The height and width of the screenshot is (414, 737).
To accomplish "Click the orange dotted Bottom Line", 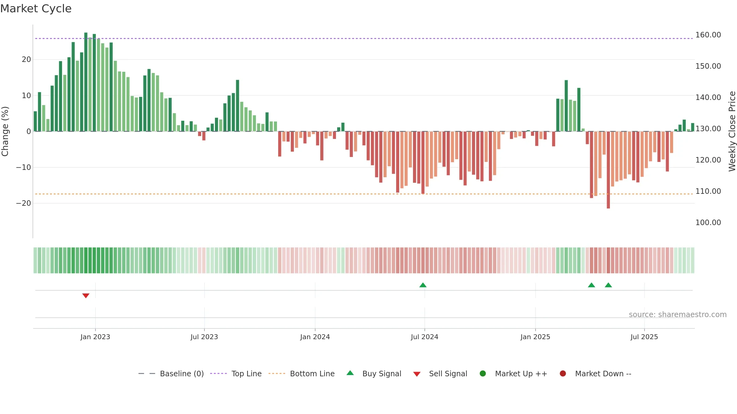I will (x=364, y=194).
